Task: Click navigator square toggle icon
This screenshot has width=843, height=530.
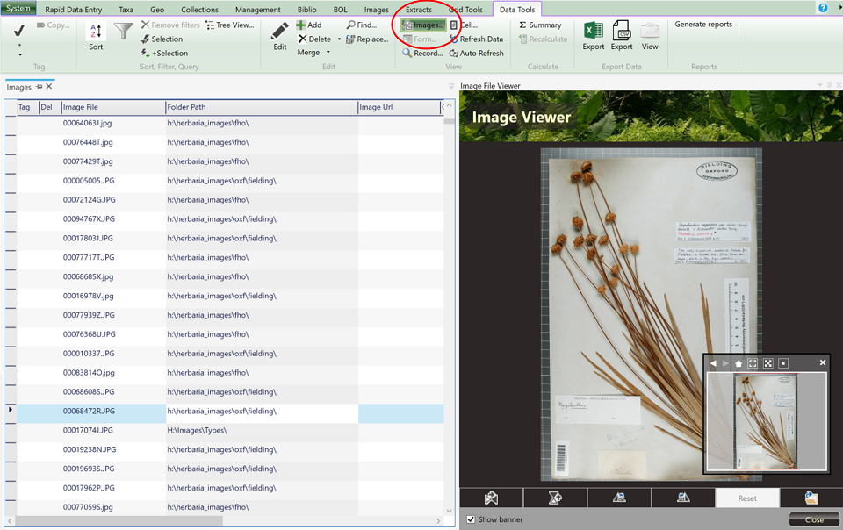Action: (x=783, y=363)
